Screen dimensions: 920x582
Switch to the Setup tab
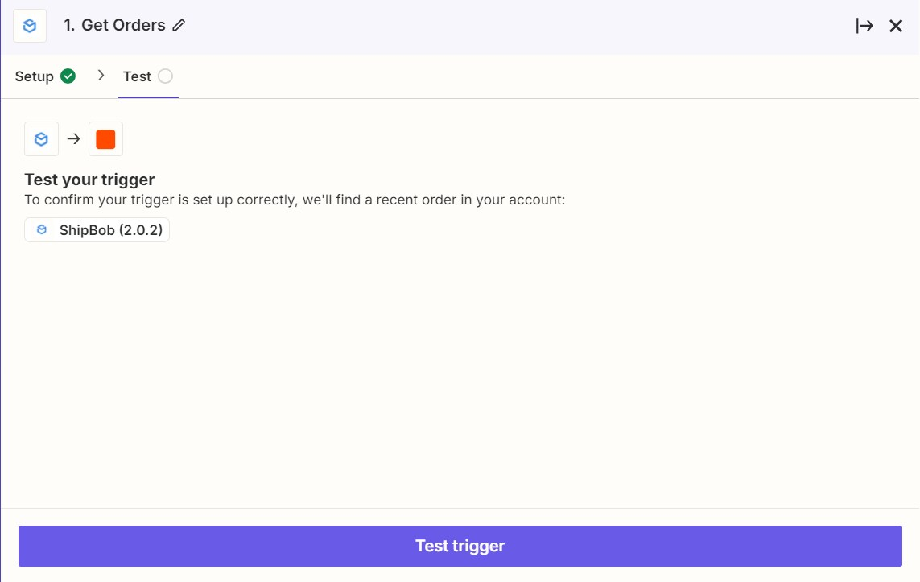point(35,76)
